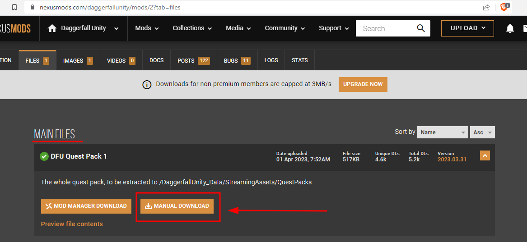527x242 pixels.
Task: Open the Preview file contents link
Action: [72, 224]
